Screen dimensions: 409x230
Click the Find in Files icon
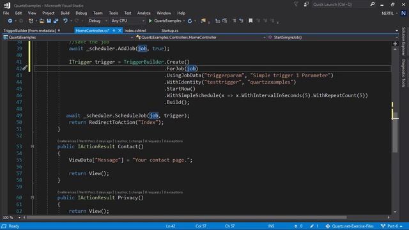pos(203,21)
